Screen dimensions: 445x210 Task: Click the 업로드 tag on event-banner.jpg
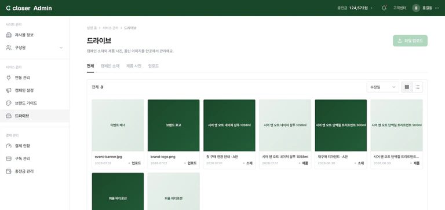(x=135, y=163)
